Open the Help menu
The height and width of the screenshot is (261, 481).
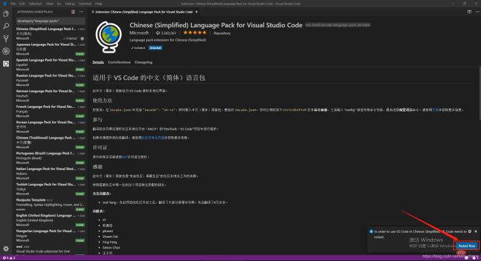pyautogui.click(x=98, y=4)
